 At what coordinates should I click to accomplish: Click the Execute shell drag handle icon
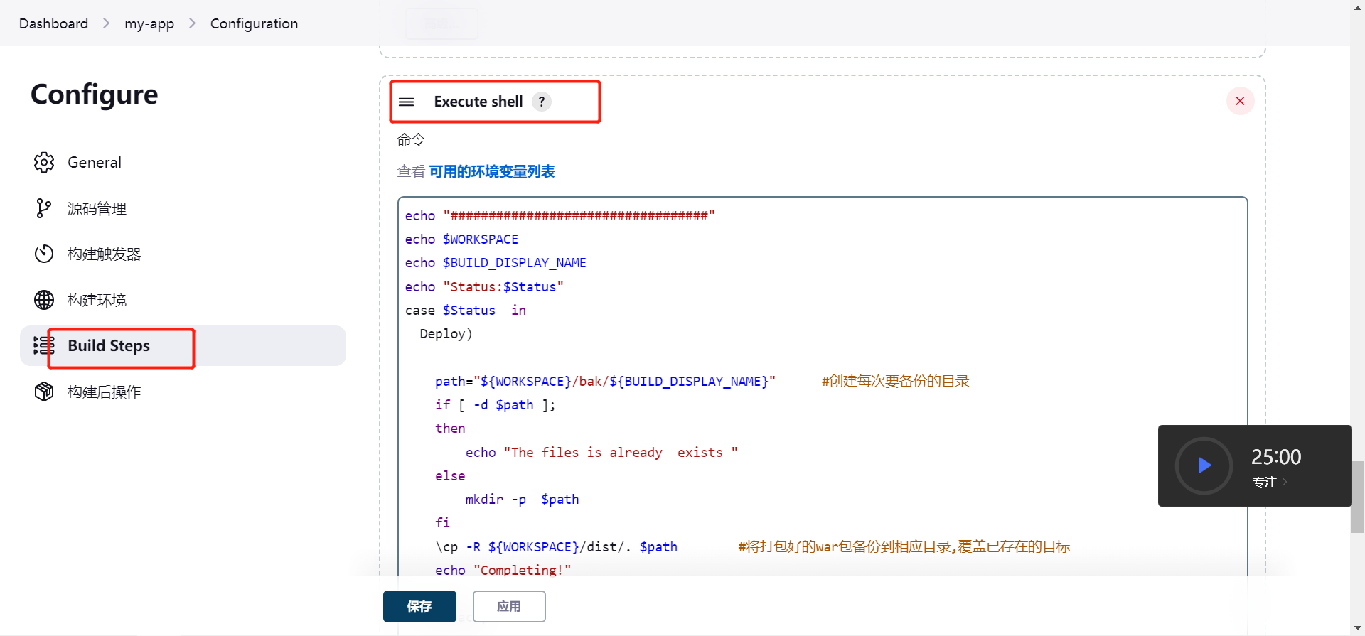coord(407,102)
